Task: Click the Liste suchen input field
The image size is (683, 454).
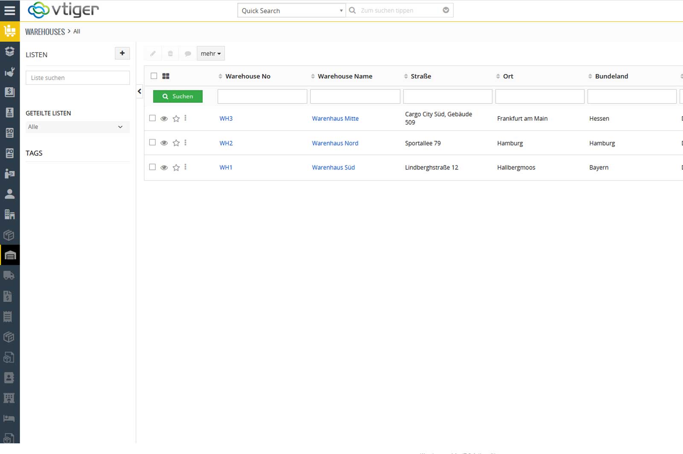Action: [x=77, y=78]
